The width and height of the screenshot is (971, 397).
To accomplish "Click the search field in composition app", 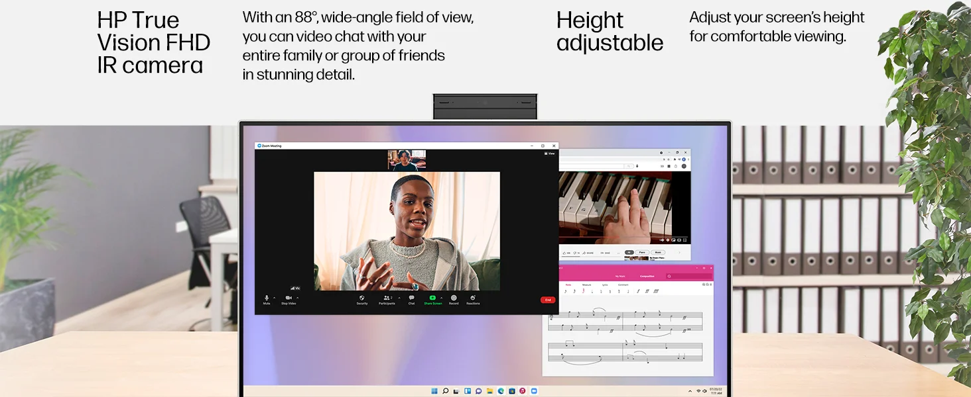I will (x=689, y=276).
